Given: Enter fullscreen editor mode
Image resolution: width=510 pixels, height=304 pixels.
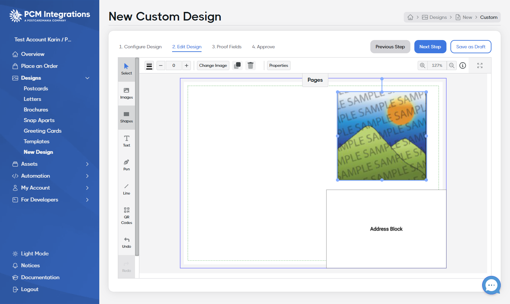Looking at the screenshot, I should coord(480,65).
